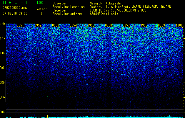Click the 0952 time label
Viewport: 185px width, 118px height.
[x=38, y=25]
